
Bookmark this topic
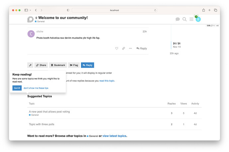point(58,65)
